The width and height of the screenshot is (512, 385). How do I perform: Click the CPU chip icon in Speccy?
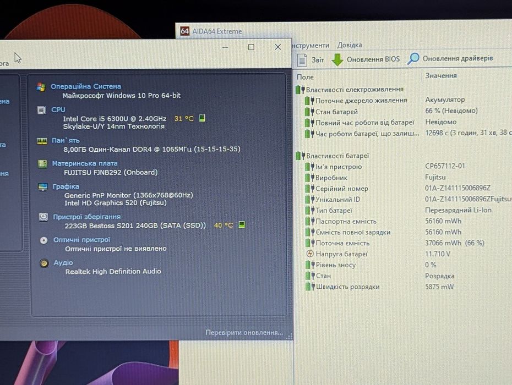coord(41,111)
